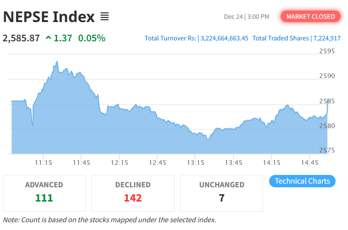Screen dimensions: 348x230
Task: Click the green up-arrow change indicator
Action: [x=48, y=38]
